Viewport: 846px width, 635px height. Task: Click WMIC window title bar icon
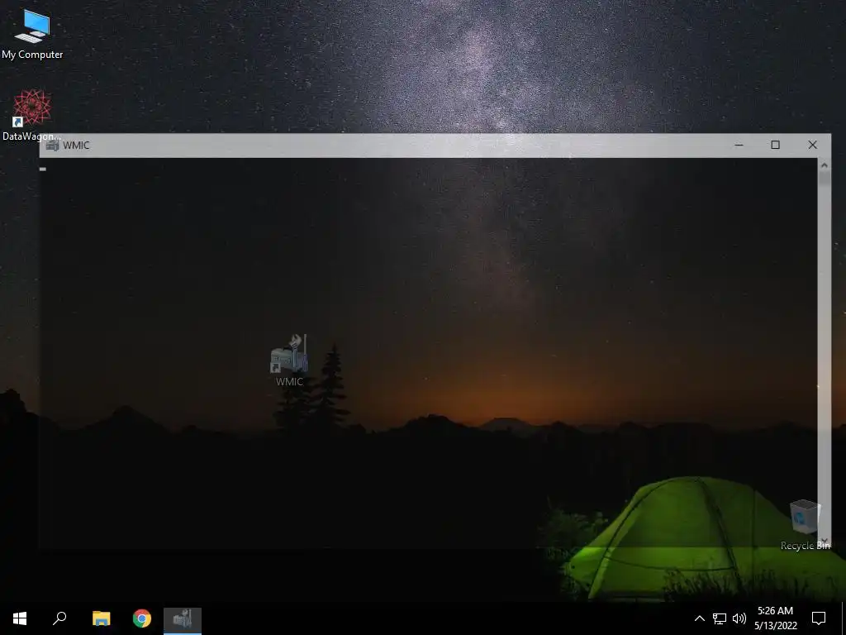point(52,146)
